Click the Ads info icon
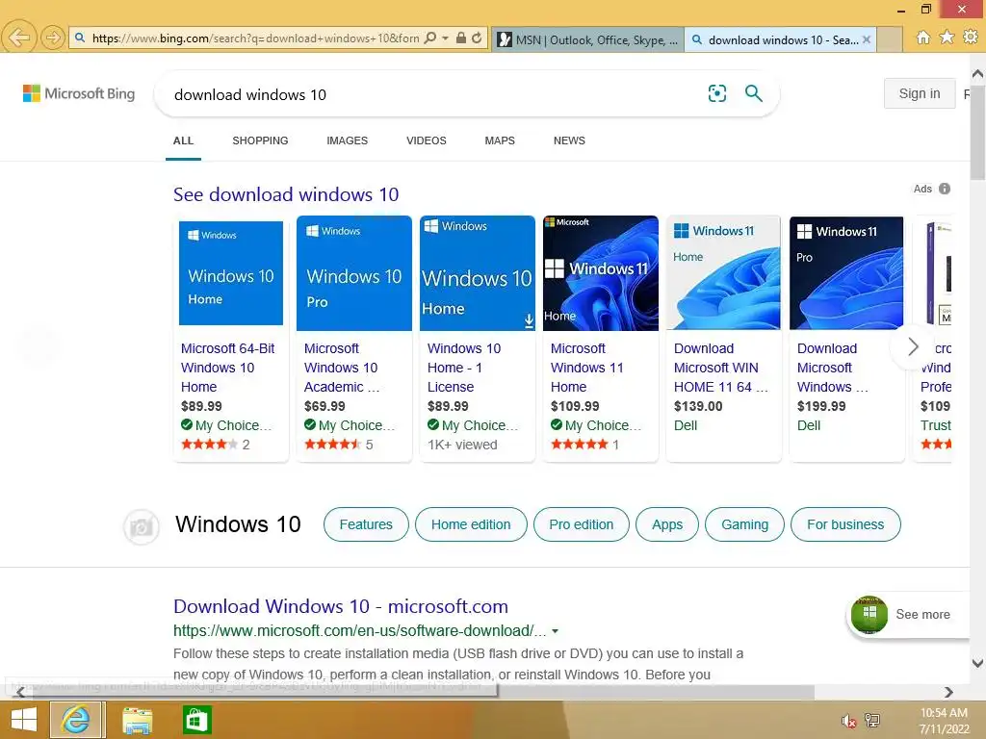 (945, 189)
